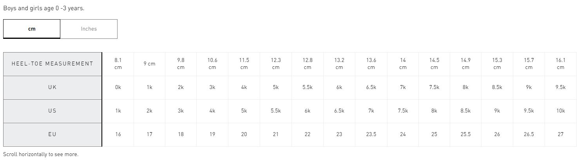This screenshot has width=581, height=160.
Task: Click the UK size 9.5k cell
Action: pyautogui.click(x=561, y=87)
